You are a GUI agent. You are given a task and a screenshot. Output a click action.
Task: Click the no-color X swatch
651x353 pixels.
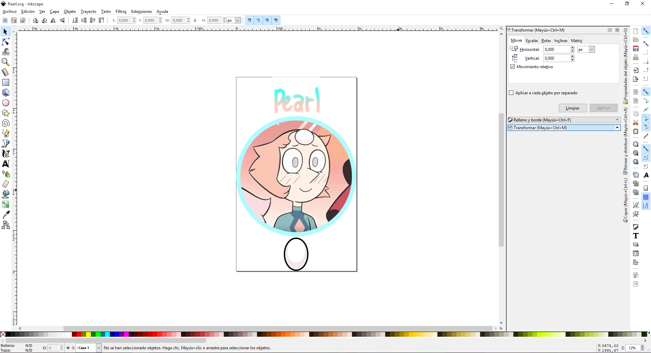coord(3,334)
